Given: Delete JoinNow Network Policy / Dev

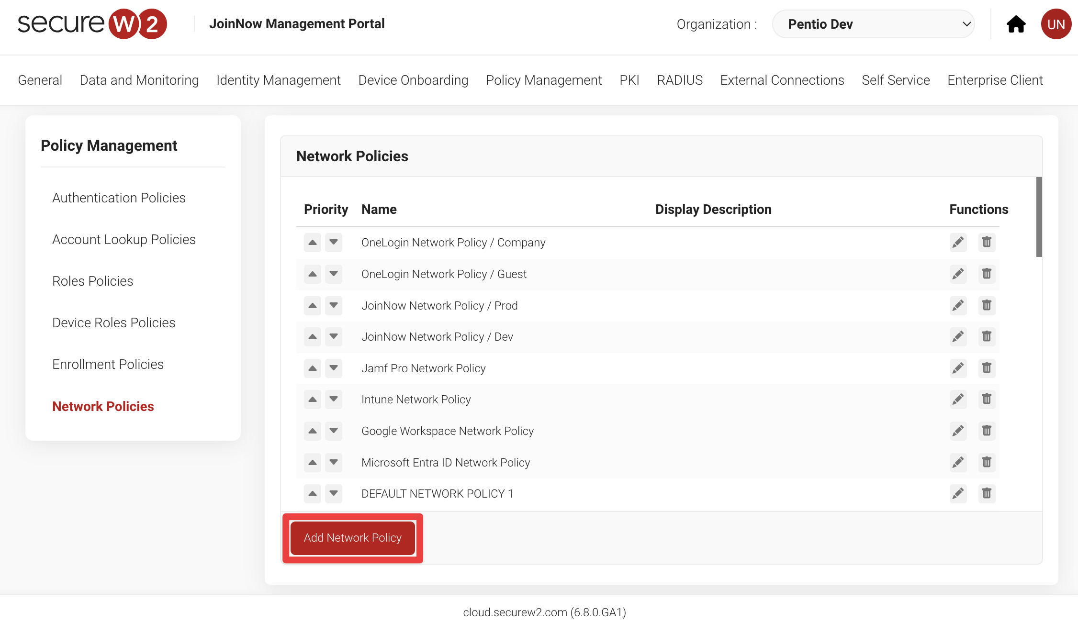Looking at the screenshot, I should coord(987,337).
